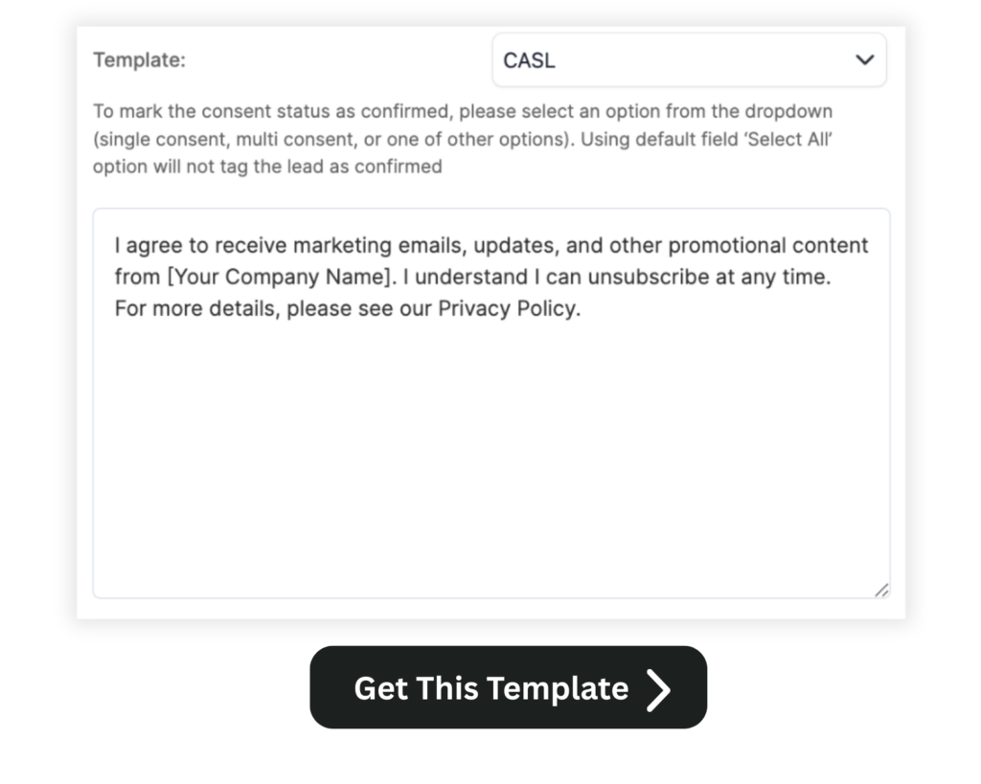
Task: Select the right-pointing chevron inside the black button
Action: (x=655, y=687)
